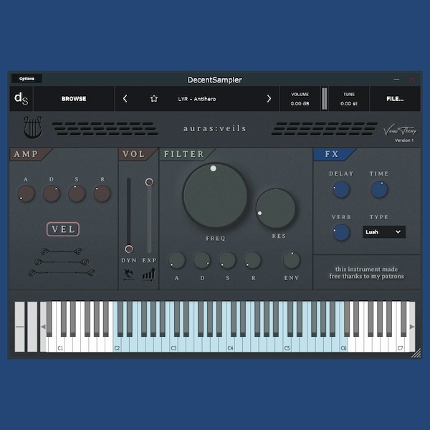Viewport: 430px width, 430px height.
Task: Click the auras:veils instrument title
Action: click(x=215, y=128)
